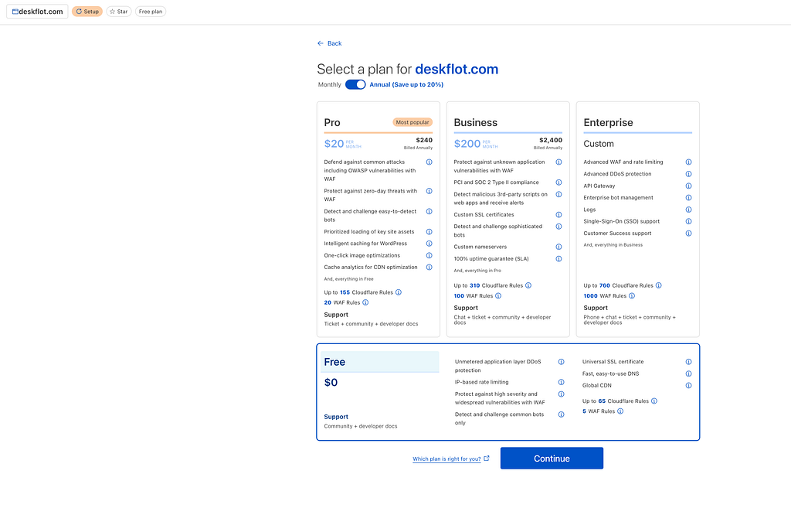The height and width of the screenshot is (515, 791).
Task: Star the deskflot.com site
Action: click(x=118, y=12)
